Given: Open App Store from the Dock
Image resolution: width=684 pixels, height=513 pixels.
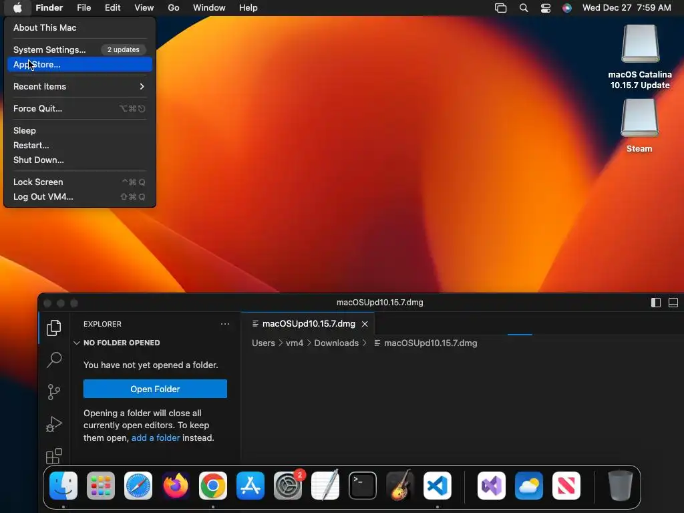Looking at the screenshot, I should (250, 486).
